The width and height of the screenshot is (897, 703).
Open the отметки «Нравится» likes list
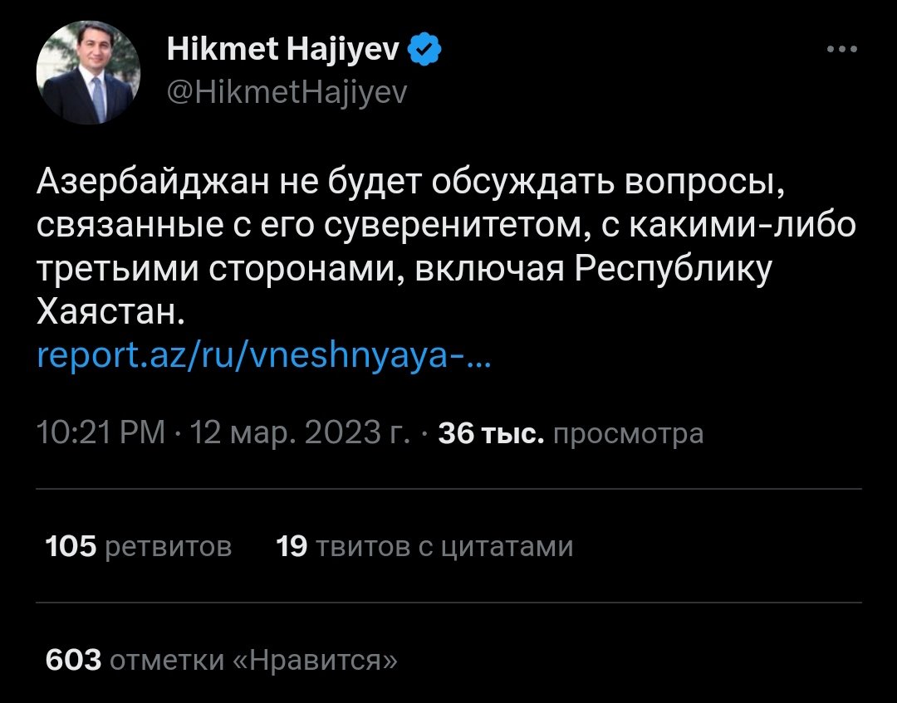[x=253, y=660]
